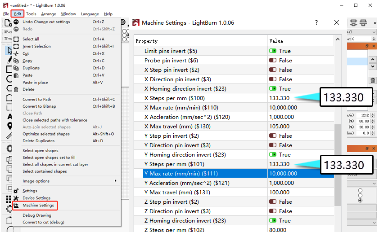379x232 pixels.
Task: Toggle X Direction pin invert switch
Action: tap(273, 79)
